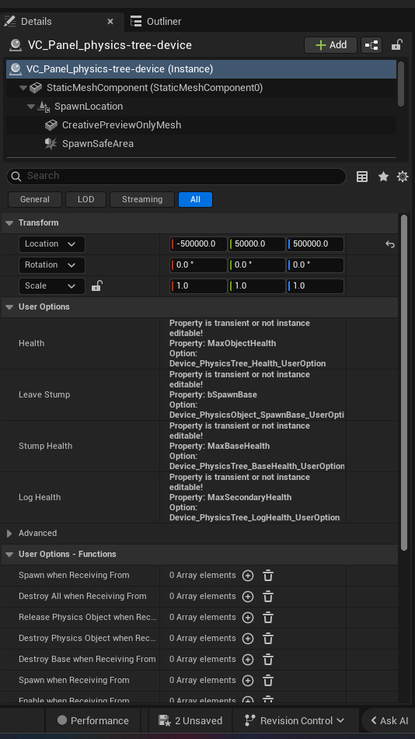The image size is (415, 739).
Task: Empty Destroy Physics Object array
Action: tap(268, 639)
